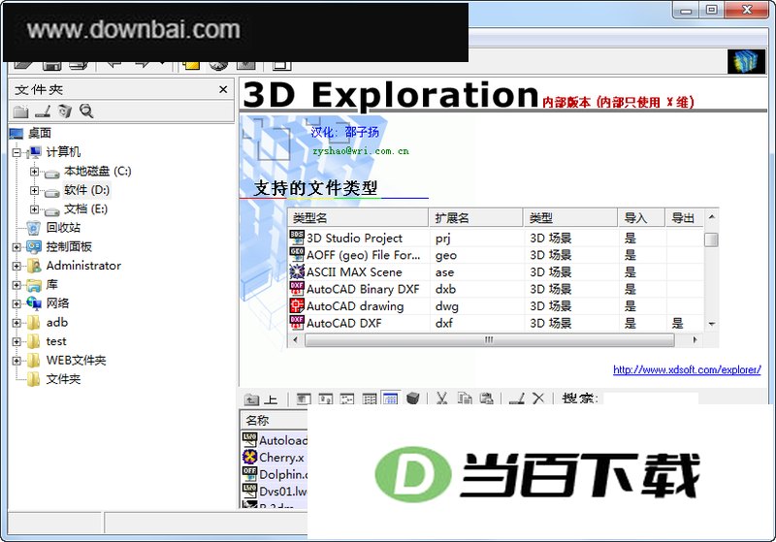Select the highlighted details view icon in file toolbar

391,399
